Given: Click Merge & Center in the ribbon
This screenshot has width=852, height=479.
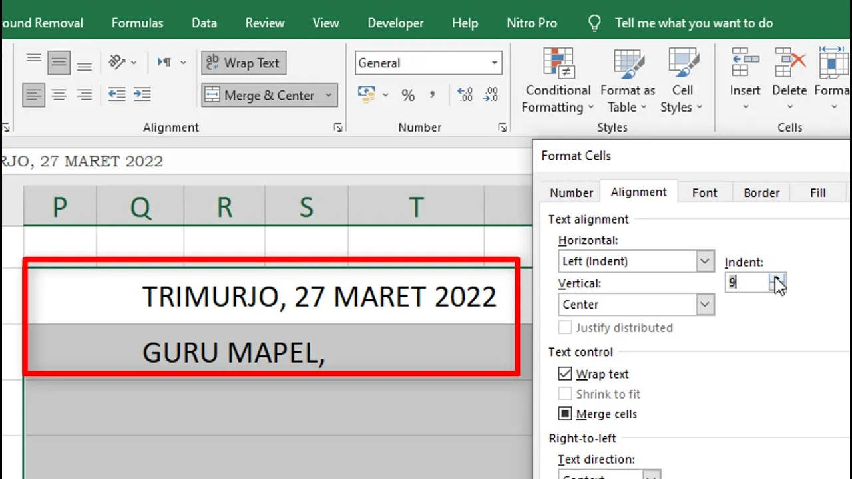Looking at the screenshot, I should point(260,95).
